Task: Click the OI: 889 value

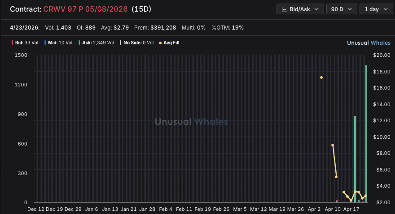Action: click(86, 28)
